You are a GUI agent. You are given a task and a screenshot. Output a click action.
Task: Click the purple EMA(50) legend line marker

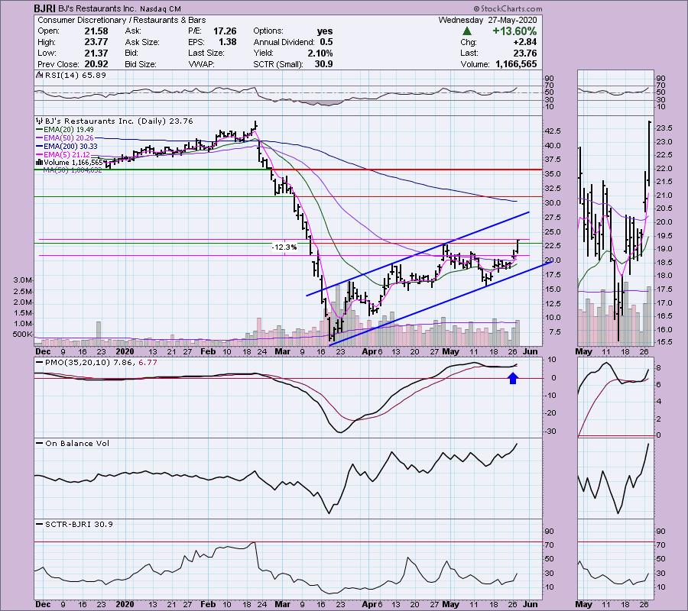click(40, 138)
